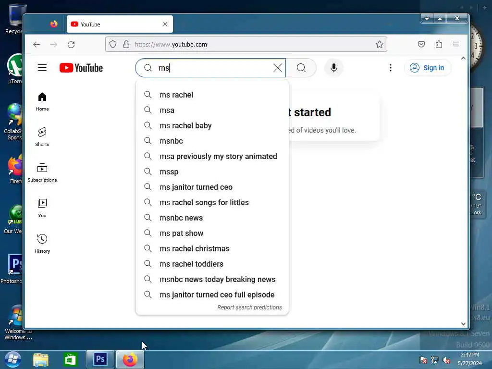Open Firefox extensions puzzle icon
Viewport: 492px width, 369px height.
(439, 45)
